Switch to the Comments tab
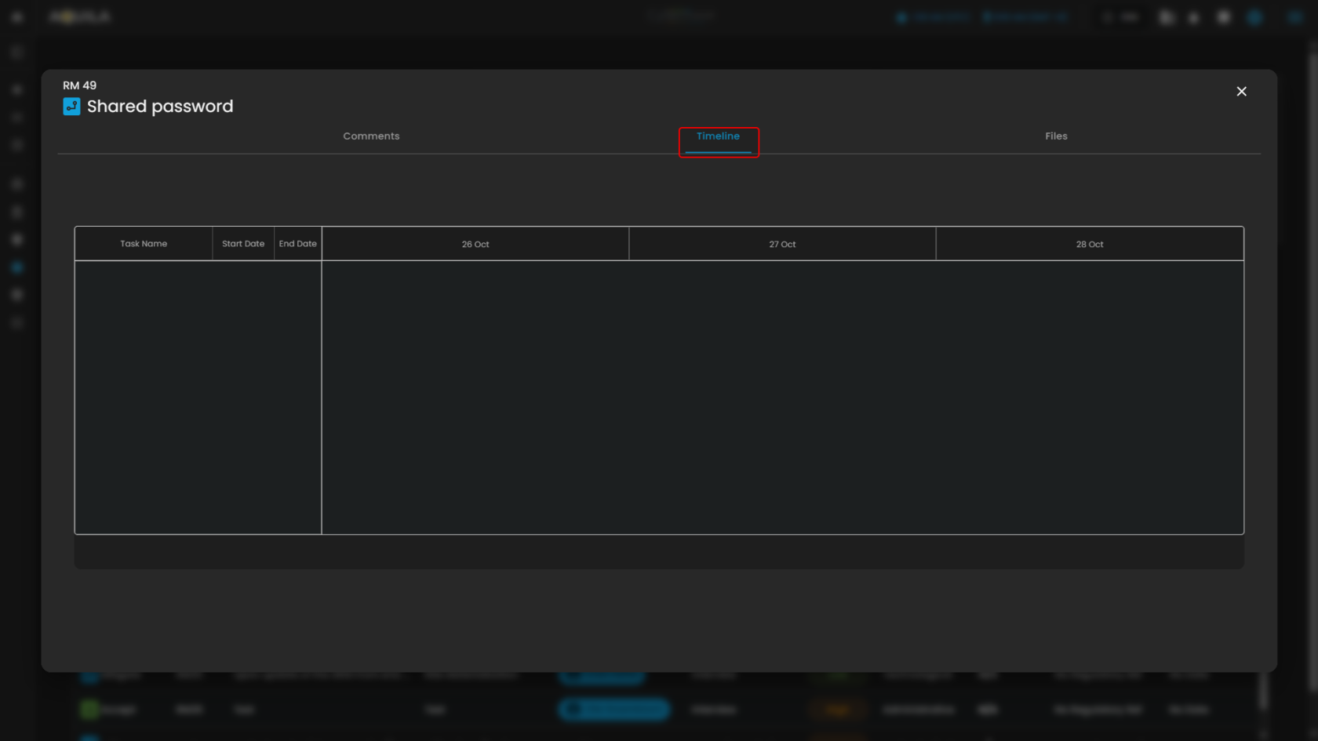This screenshot has width=1318, height=741. coord(371,136)
